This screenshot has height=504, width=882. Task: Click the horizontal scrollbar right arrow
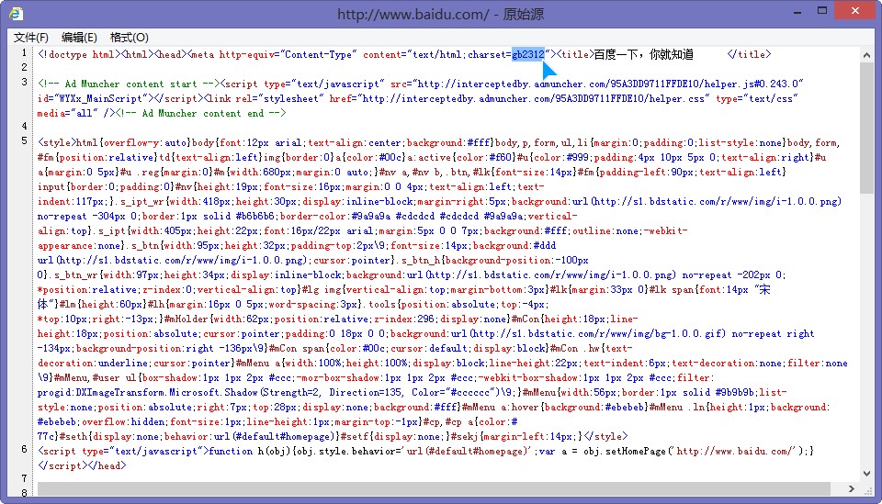851,488
